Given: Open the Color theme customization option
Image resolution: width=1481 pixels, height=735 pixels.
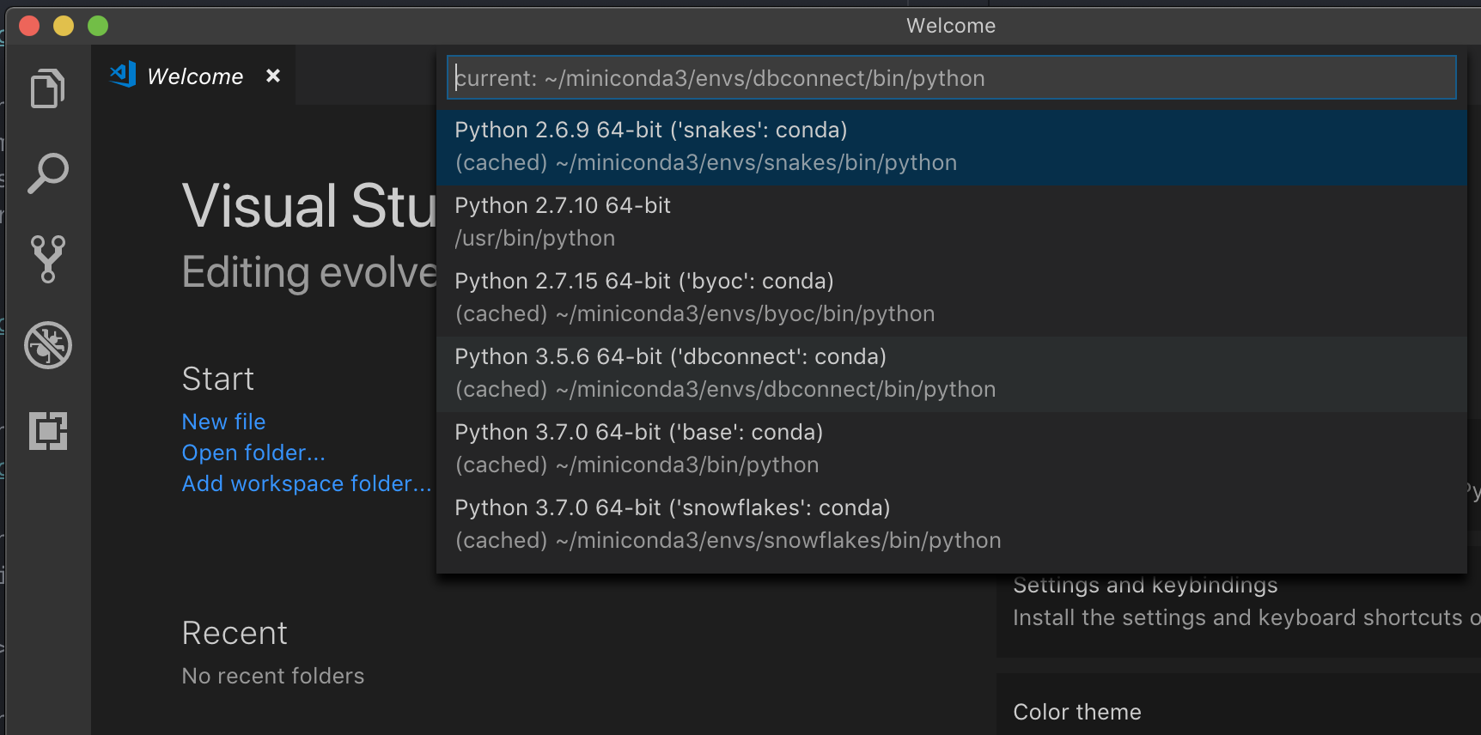Looking at the screenshot, I should (x=1077, y=712).
